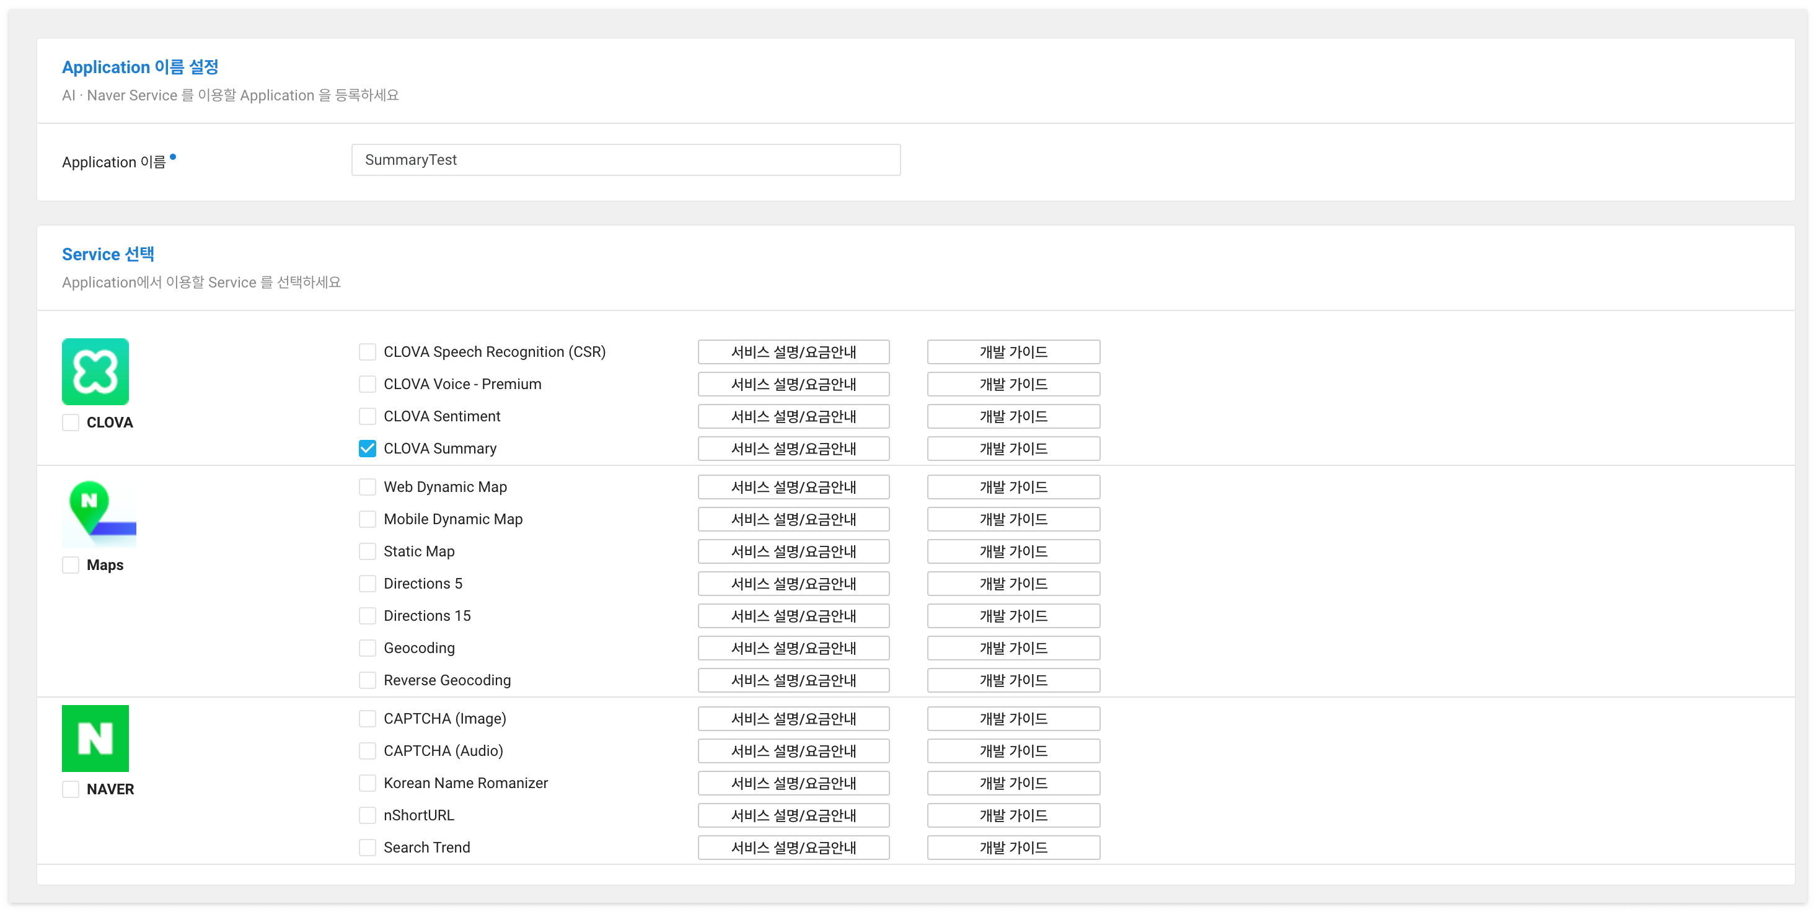
Task: Tick the NAVER group checkbox
Action: tap(71, 789)
